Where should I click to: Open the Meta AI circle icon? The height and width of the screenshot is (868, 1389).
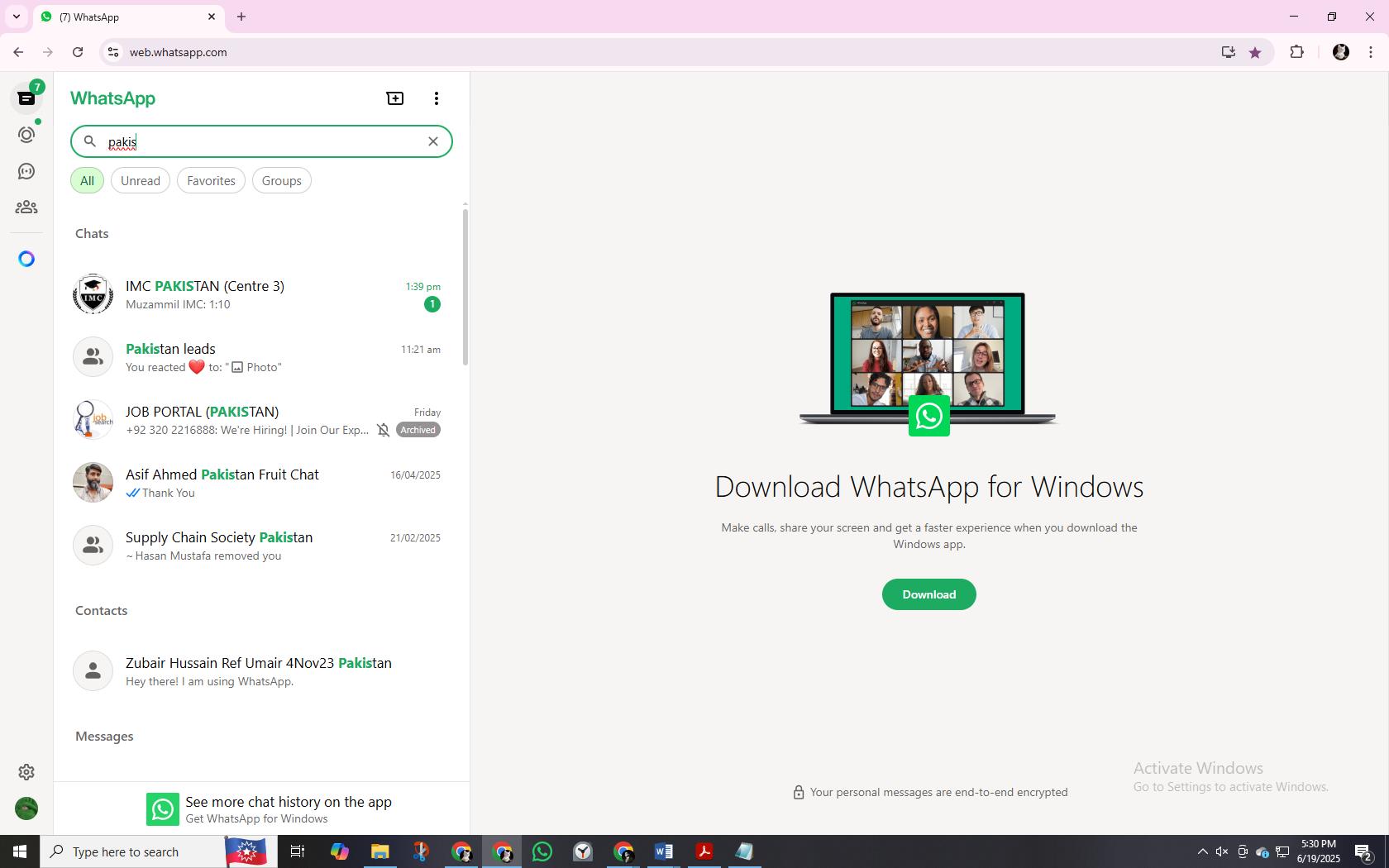point(26,259)
